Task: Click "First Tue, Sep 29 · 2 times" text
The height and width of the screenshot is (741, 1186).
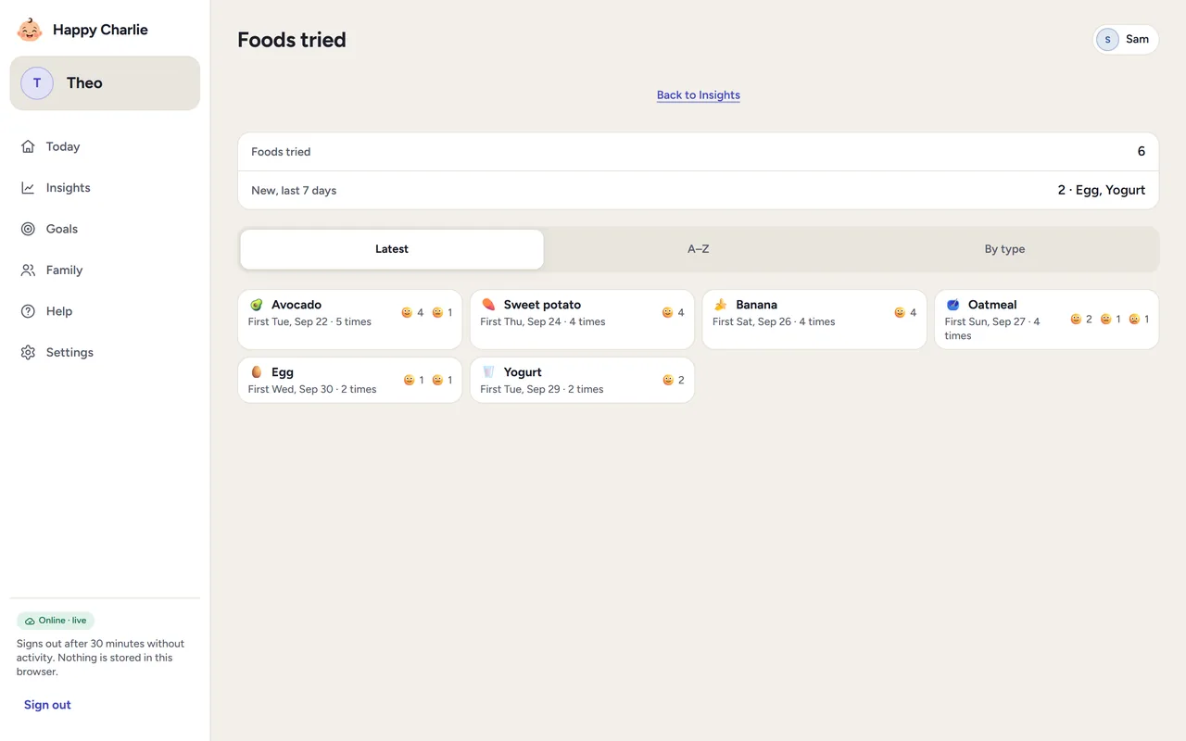Action: (542, 390)
